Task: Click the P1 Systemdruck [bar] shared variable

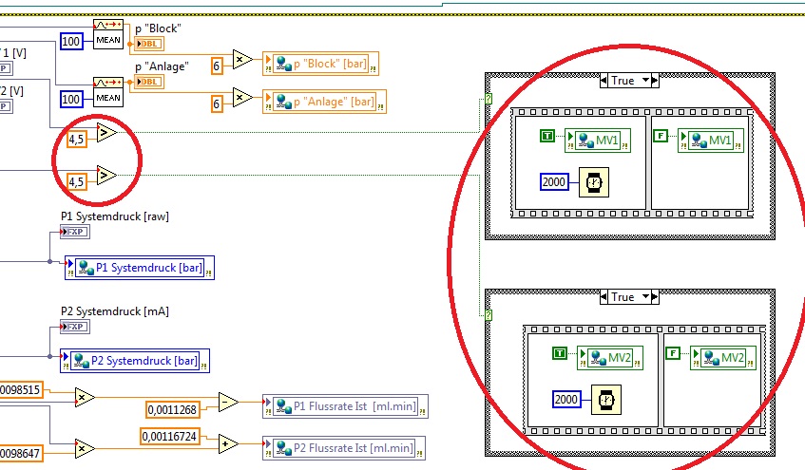Action: (x=140, y=268)
